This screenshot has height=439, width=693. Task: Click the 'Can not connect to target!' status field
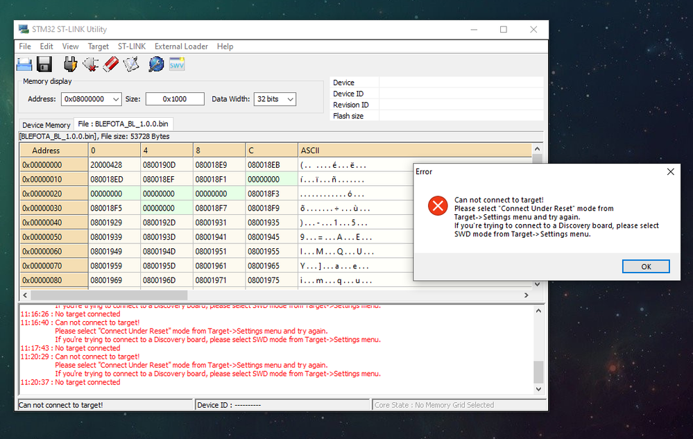click(105, 405)
